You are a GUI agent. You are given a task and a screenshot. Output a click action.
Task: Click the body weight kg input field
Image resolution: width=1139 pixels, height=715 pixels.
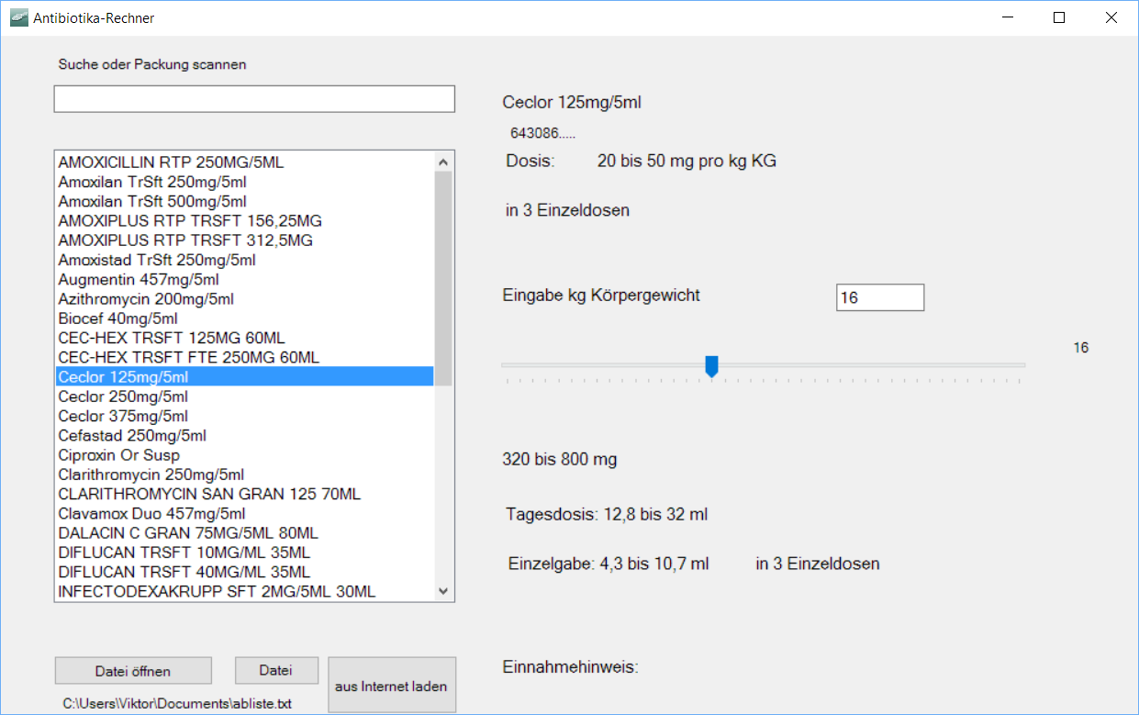tap(880, 297)
